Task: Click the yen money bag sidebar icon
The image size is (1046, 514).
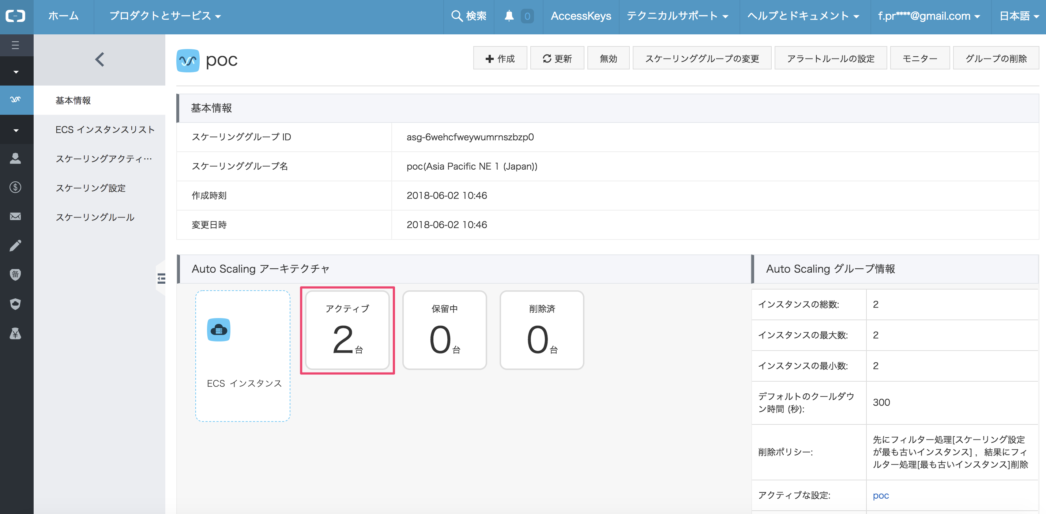Action: (x=15, y=333)
